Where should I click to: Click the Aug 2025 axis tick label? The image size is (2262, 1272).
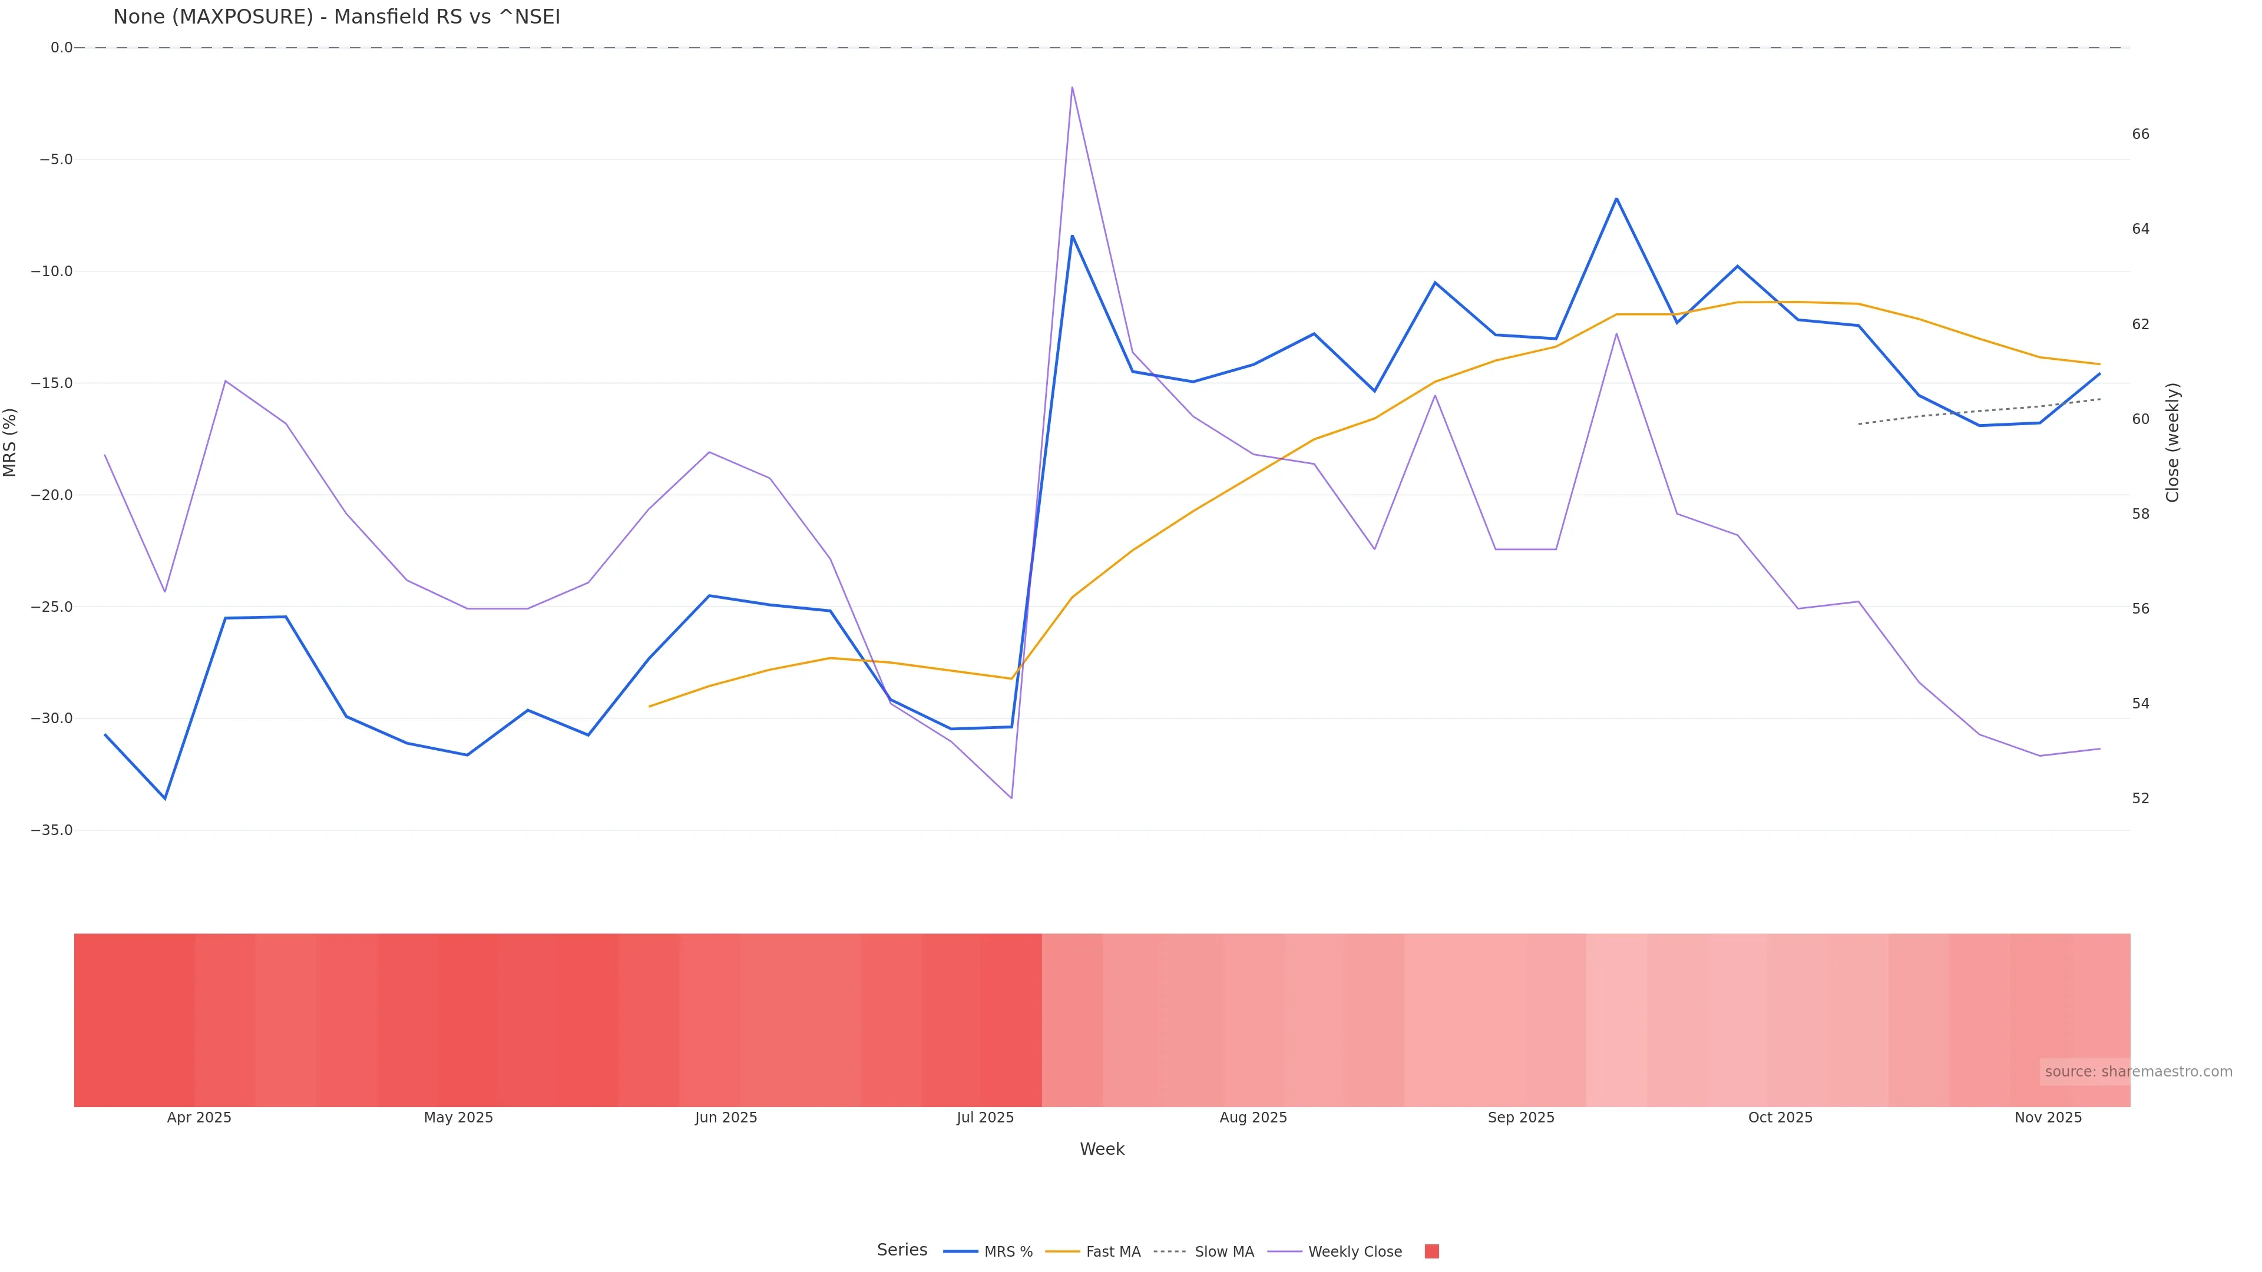(x=1253, y=1118)
